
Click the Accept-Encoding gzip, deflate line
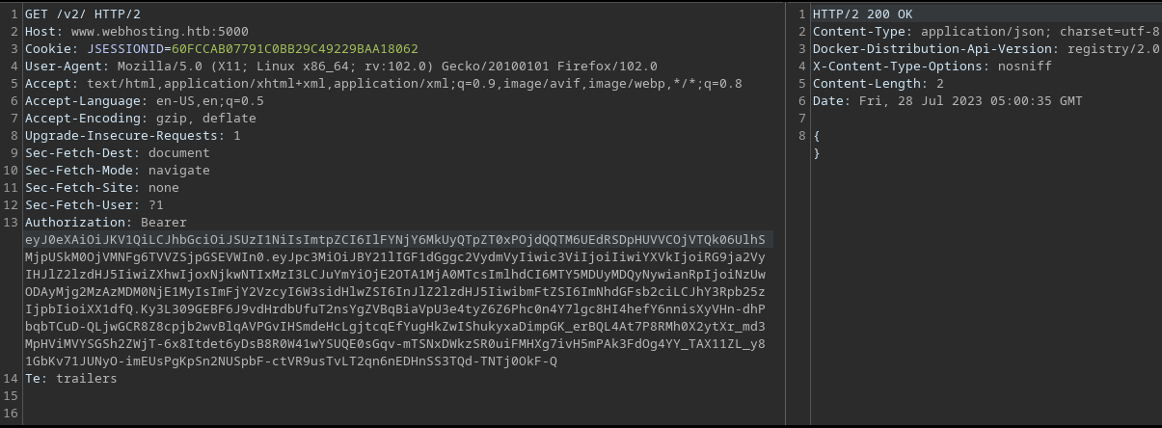[141, 118]
